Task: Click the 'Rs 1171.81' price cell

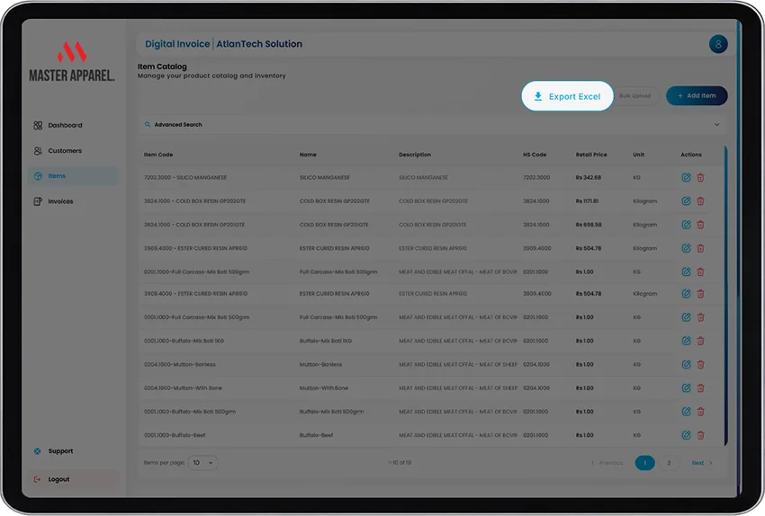Action: pyautogui.click(x=587, y=200)
